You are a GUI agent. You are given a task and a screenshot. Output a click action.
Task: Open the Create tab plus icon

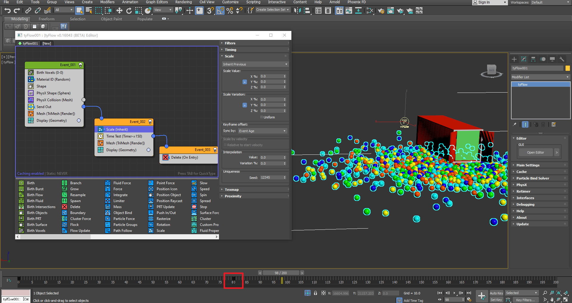[514, 59]
